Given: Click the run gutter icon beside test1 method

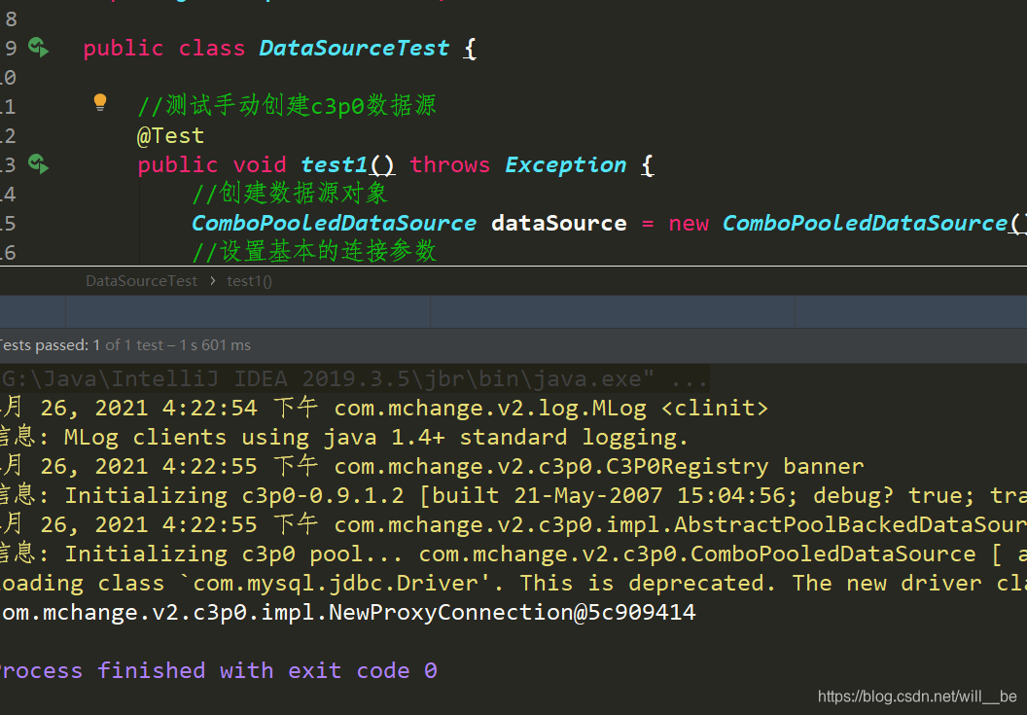Looking at the screenshot, I should (x=38, y=163).
